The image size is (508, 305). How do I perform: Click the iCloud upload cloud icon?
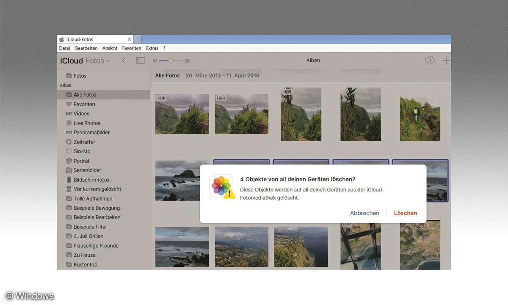tap(430, 61)
